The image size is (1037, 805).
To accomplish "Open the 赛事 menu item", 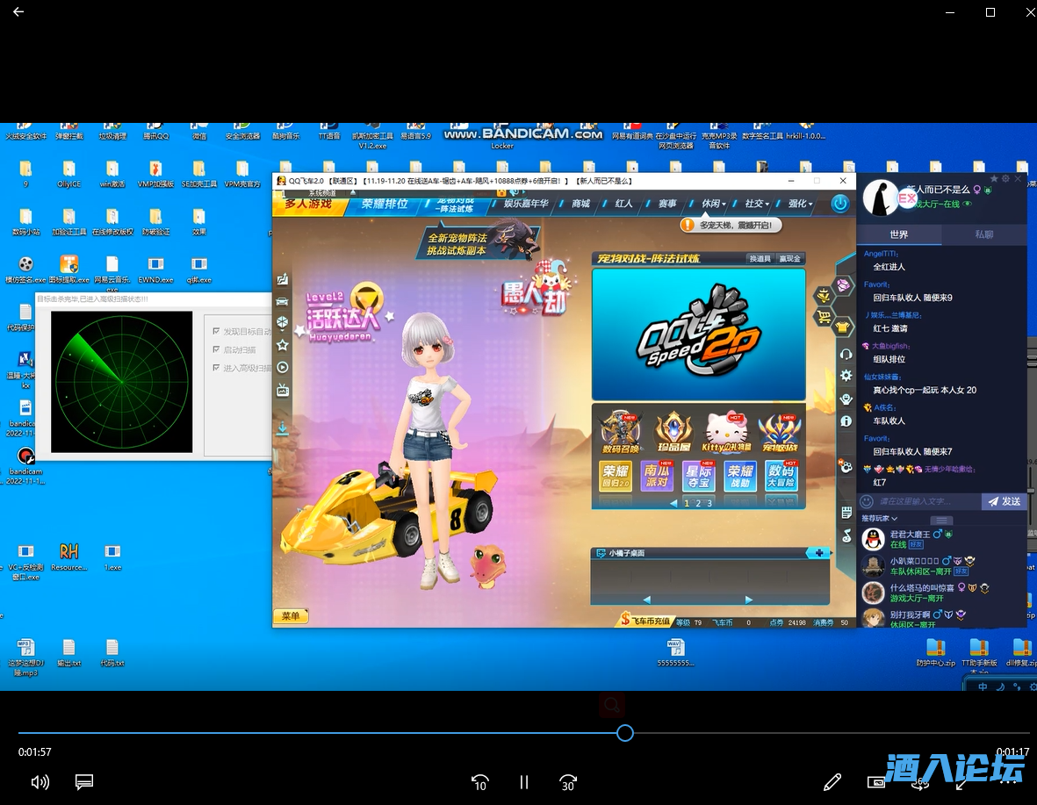I will click(x=667, y=204).
